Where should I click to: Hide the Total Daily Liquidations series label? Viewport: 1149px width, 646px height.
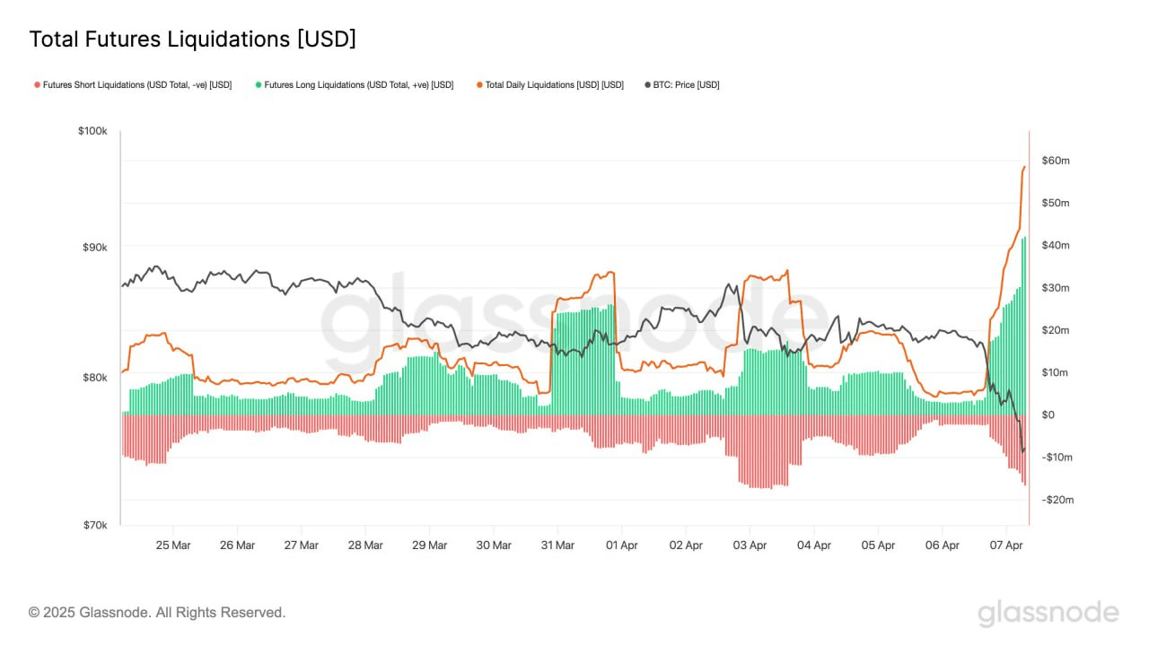[x=554, y=85]
